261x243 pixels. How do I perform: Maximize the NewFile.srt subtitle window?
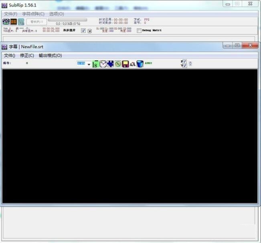237,45
